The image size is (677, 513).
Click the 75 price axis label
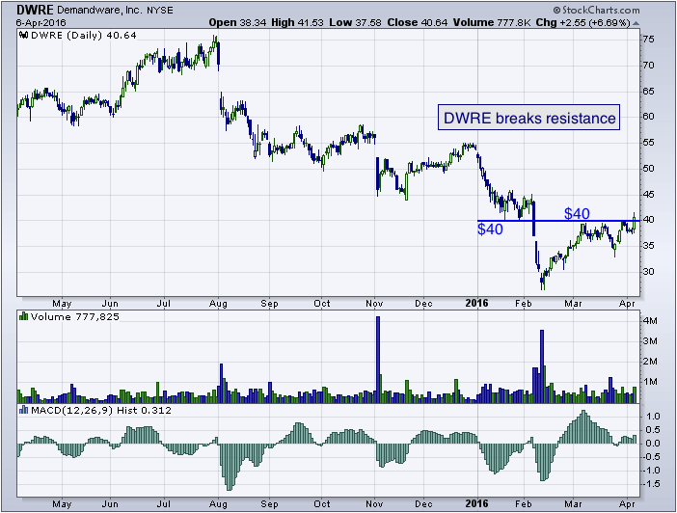[x=648, y=40]
